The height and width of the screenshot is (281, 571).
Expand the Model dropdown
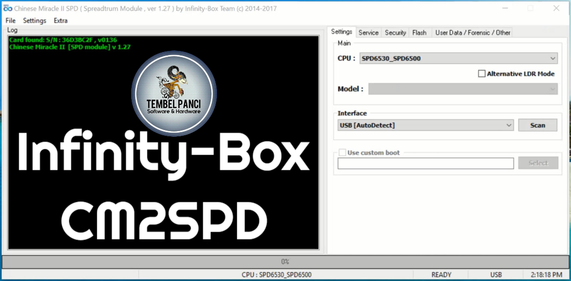click(463, 89)
